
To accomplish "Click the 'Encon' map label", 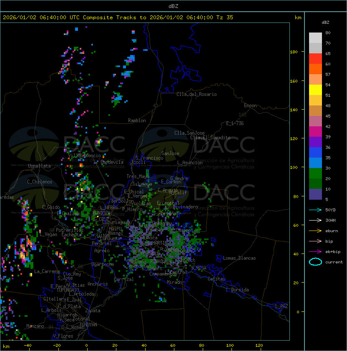I will tap(250, 105).
